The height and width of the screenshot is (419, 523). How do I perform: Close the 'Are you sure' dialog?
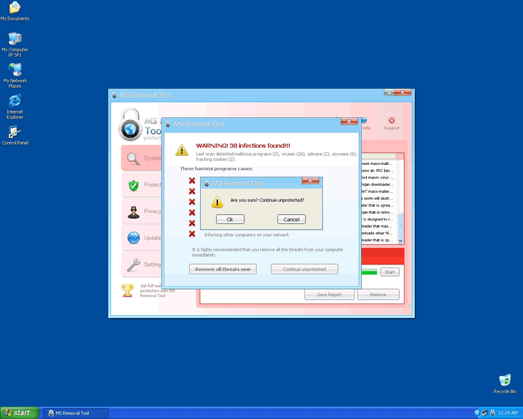[310, 181]
